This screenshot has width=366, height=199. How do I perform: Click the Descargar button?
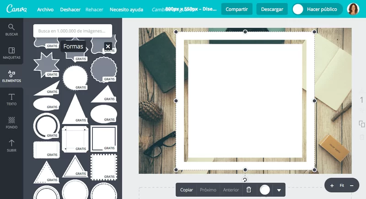[x=272, y=9]
